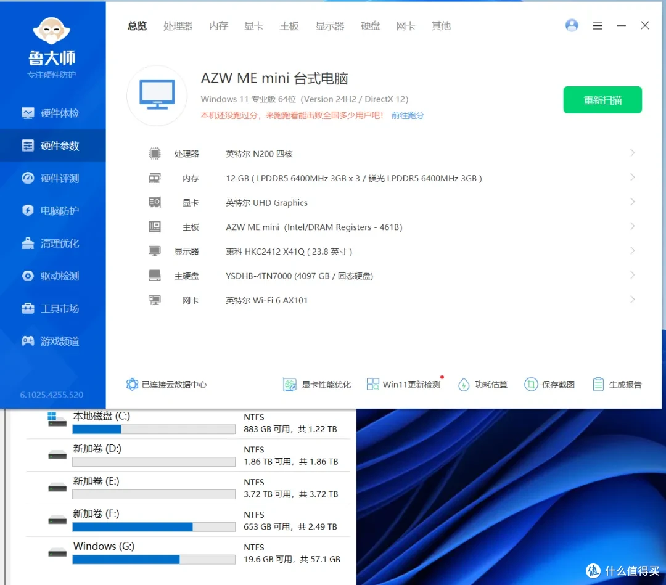
Task: Click the 生成报告 label
Action: click(625, 385)
